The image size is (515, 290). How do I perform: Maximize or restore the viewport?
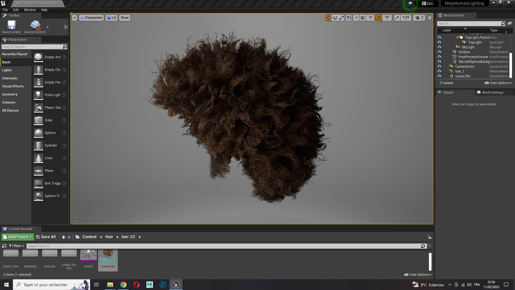pyautogui.click(x=429, y=18)
